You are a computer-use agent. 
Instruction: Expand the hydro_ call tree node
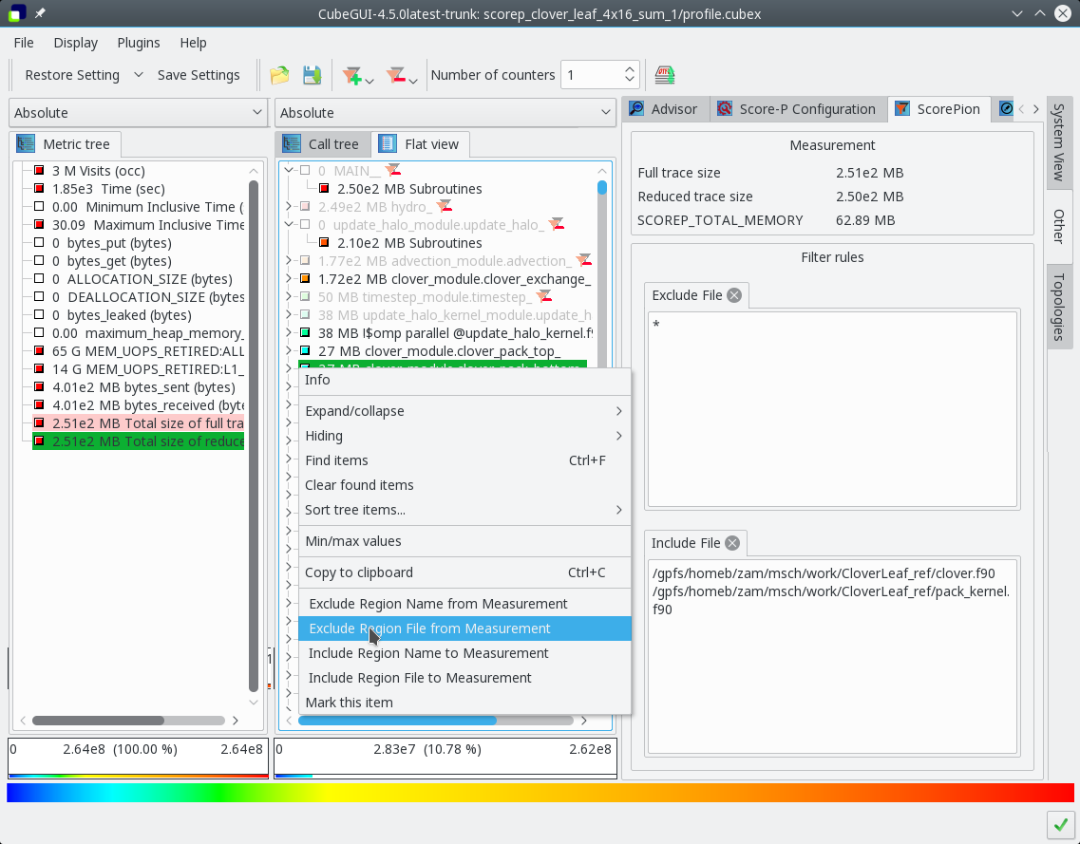point(289,206)
